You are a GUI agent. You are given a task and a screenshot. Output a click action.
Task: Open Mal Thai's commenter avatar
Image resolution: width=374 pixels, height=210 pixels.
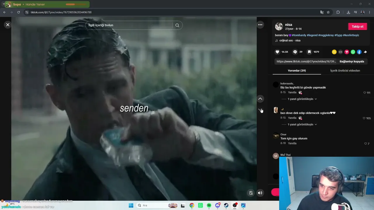pos(276,156)
